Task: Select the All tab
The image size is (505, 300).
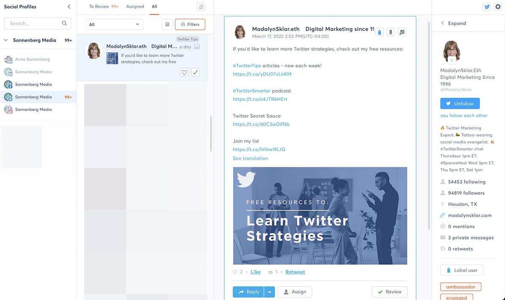Action: 154,7
